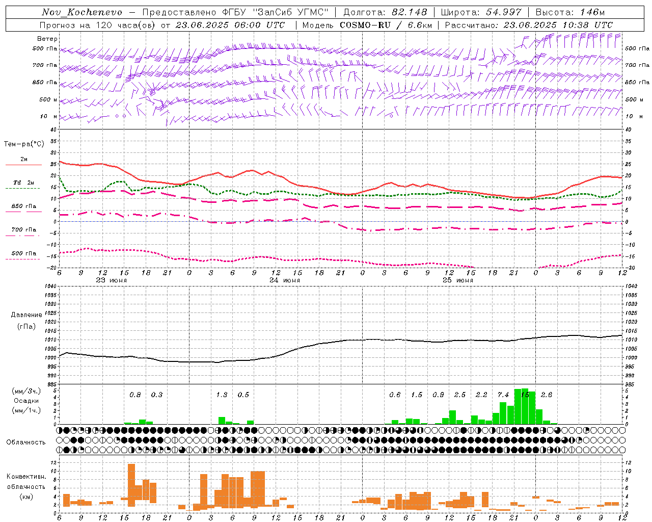Select the 'Td 2м' dew point legend entry
Screen dimensions: 652x522
point(23,182)
